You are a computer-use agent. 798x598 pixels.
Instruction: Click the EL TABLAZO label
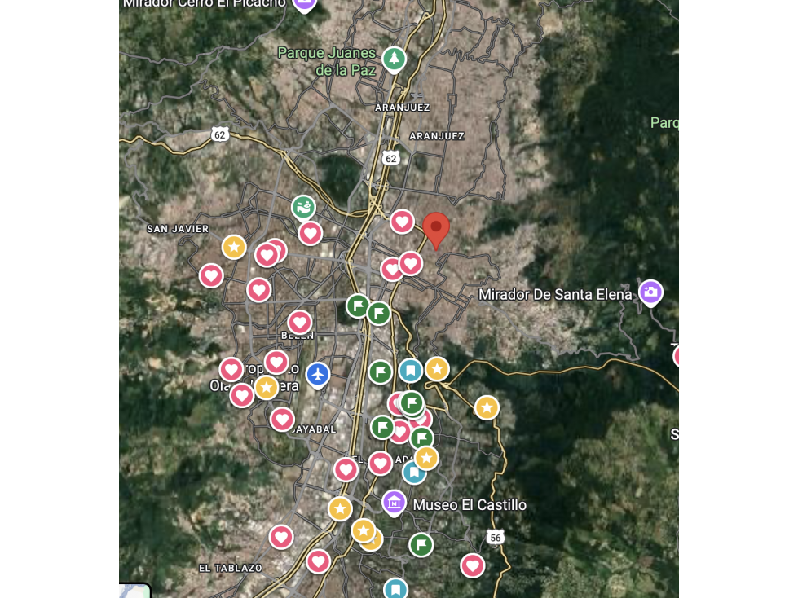tap(231, 568)
